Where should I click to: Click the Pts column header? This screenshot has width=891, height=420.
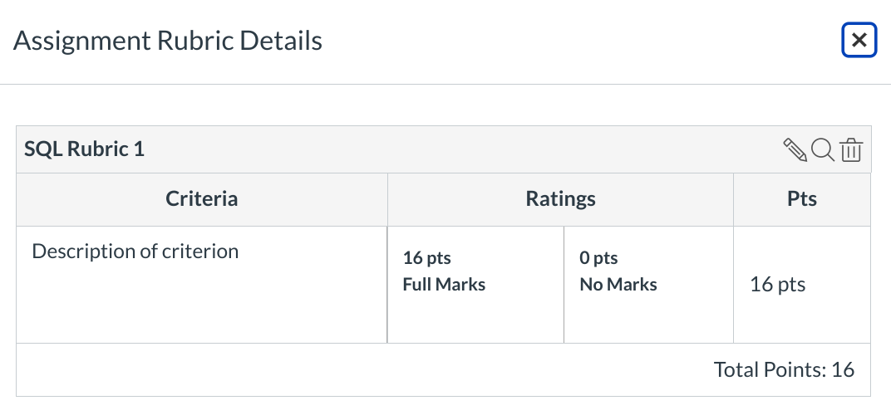pyautogui.click(x=801, y=199)
